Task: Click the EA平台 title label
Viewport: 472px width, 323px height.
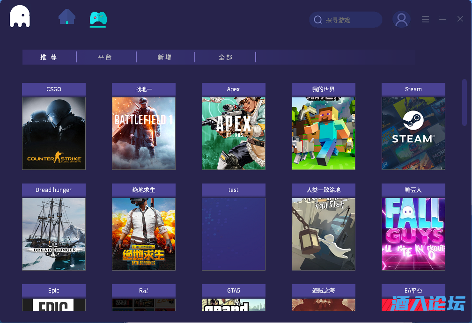Action: pos(413,291)
